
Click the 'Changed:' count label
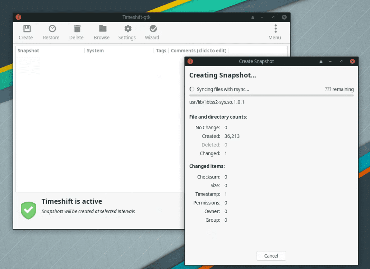coord(210,153)
